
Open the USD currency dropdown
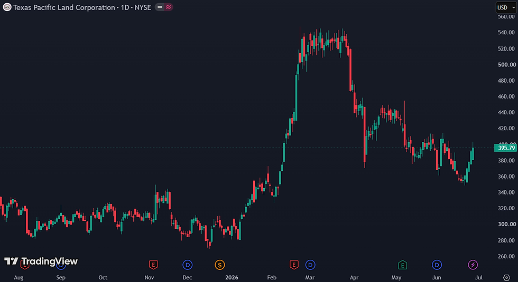coord(506,7)
